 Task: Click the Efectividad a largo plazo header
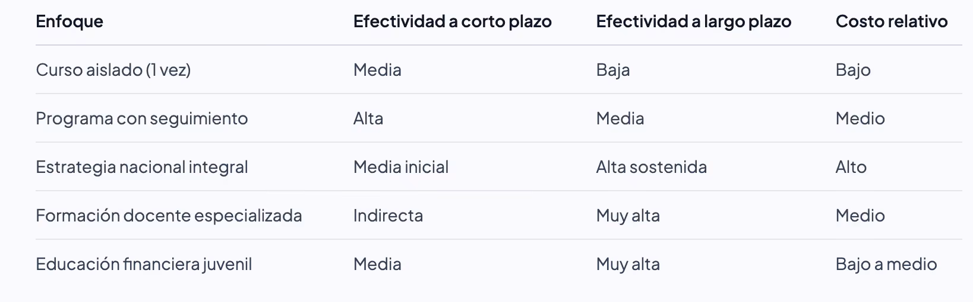(694, 22)
